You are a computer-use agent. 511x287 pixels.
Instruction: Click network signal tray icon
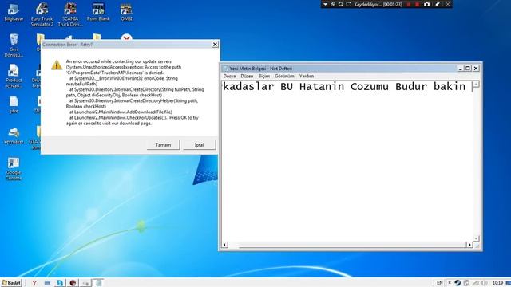[x=476, y=283]
